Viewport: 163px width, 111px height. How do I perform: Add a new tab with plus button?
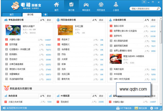[x=46, y=15]
